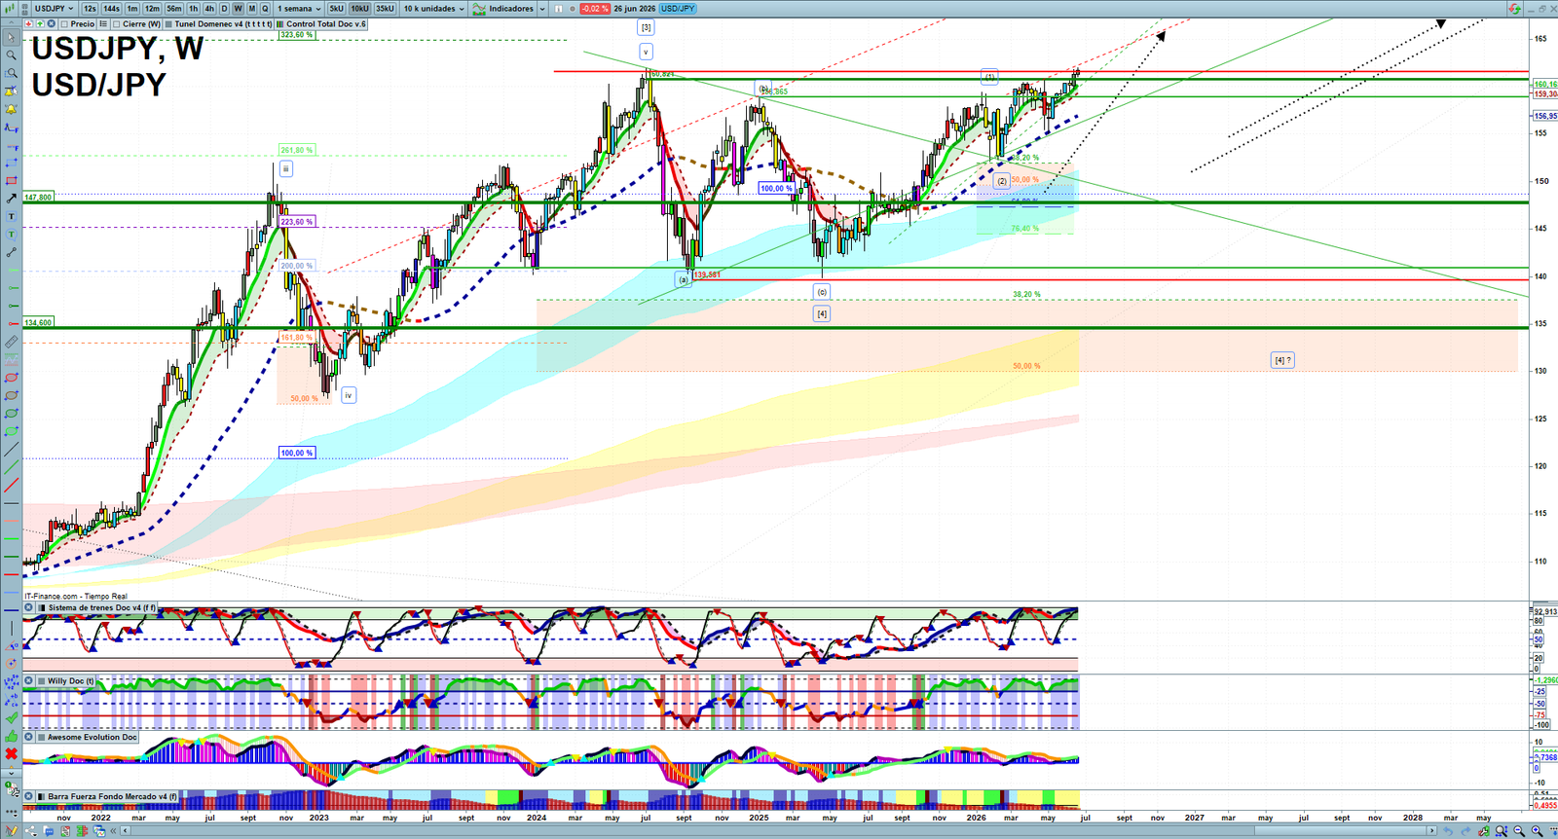Select the segment line tool
Screen dimensions: 1558x839
point(12,251)
